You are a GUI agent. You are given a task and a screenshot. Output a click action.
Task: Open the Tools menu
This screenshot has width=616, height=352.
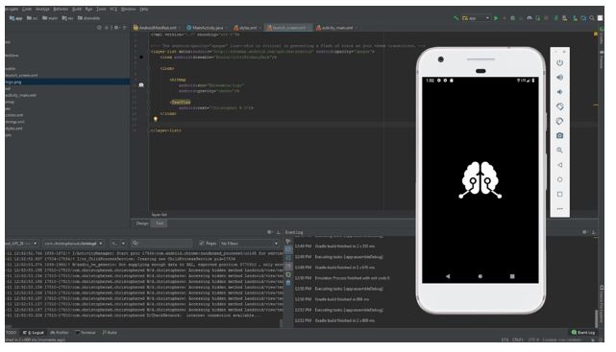[101, 9]
